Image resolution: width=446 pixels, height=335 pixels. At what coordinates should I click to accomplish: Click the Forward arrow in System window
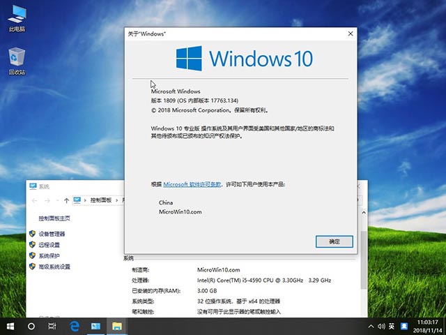pyautogui.click(x=47, y=200)
